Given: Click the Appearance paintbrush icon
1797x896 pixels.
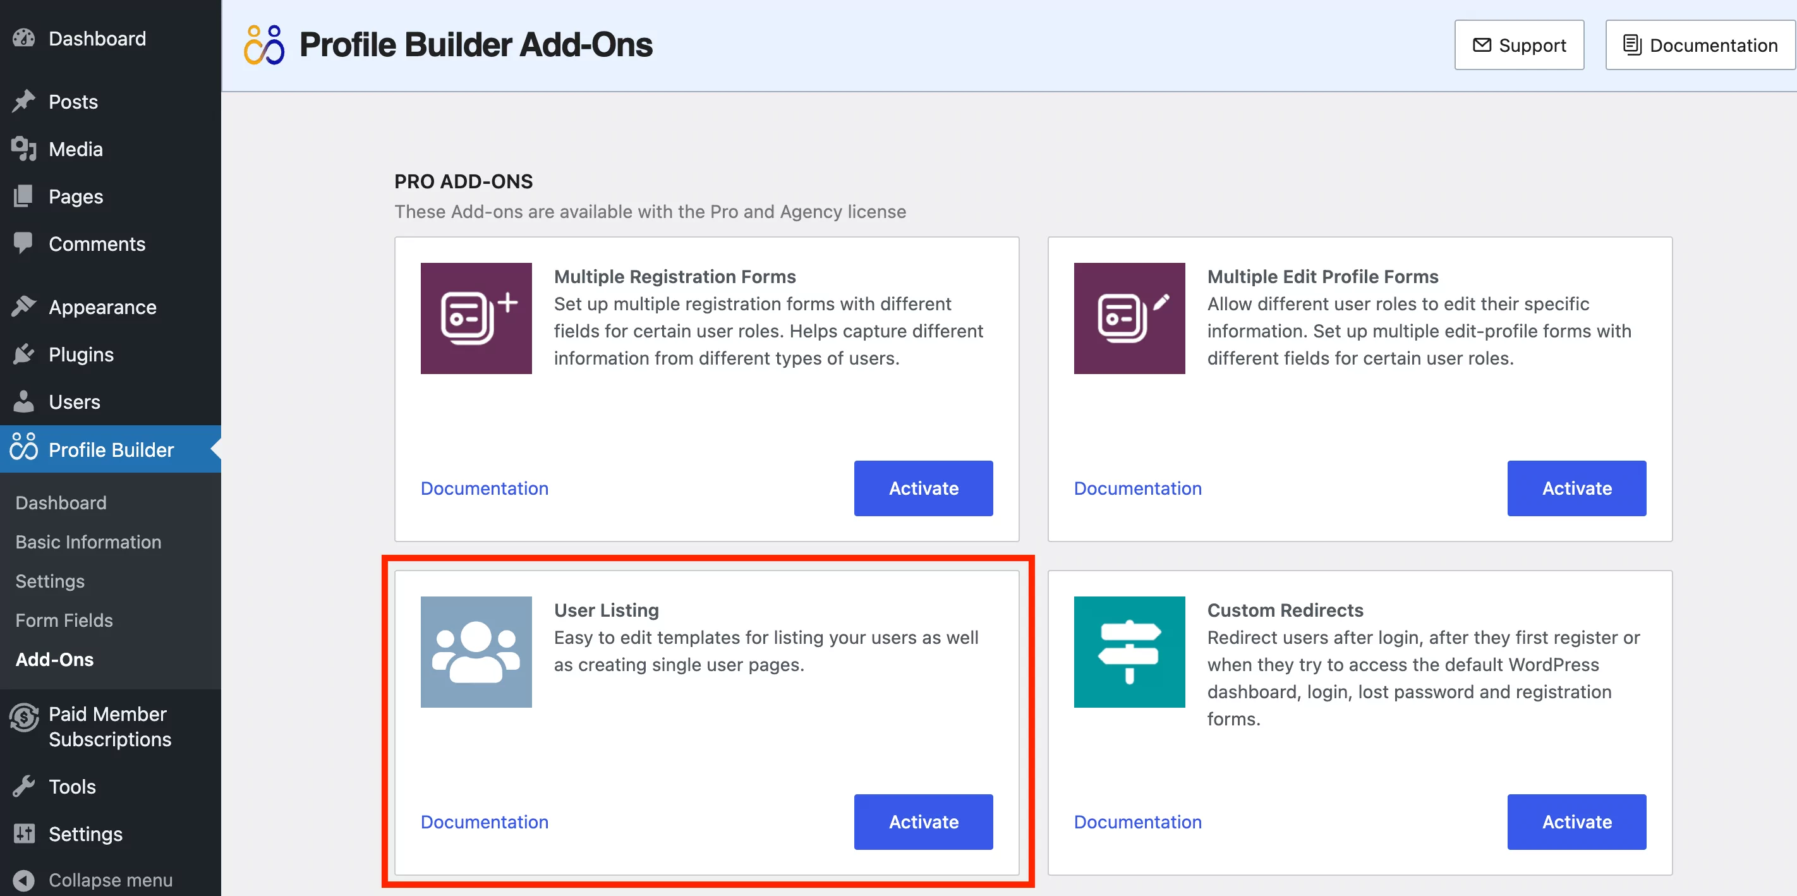Looking at the screenshot, I should point(24,306).
